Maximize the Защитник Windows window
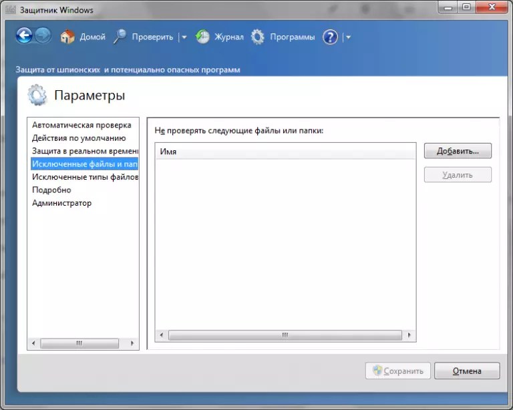This screenshot has height=410, width=513. [x=466, y=7]
